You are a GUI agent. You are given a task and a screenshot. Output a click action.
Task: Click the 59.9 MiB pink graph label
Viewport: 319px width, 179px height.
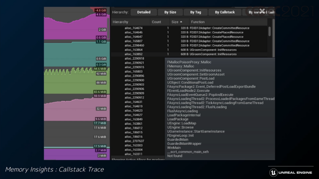[100, 96]
